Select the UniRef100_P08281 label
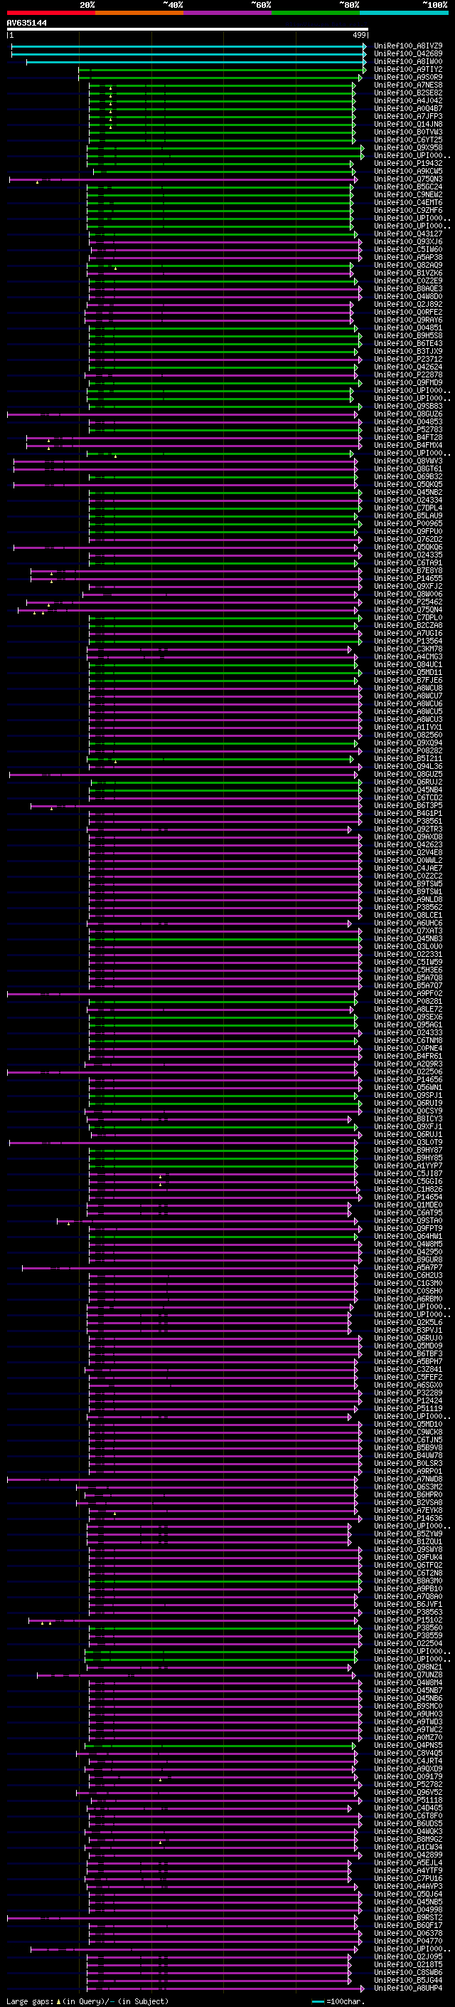 pos(408,1001)
